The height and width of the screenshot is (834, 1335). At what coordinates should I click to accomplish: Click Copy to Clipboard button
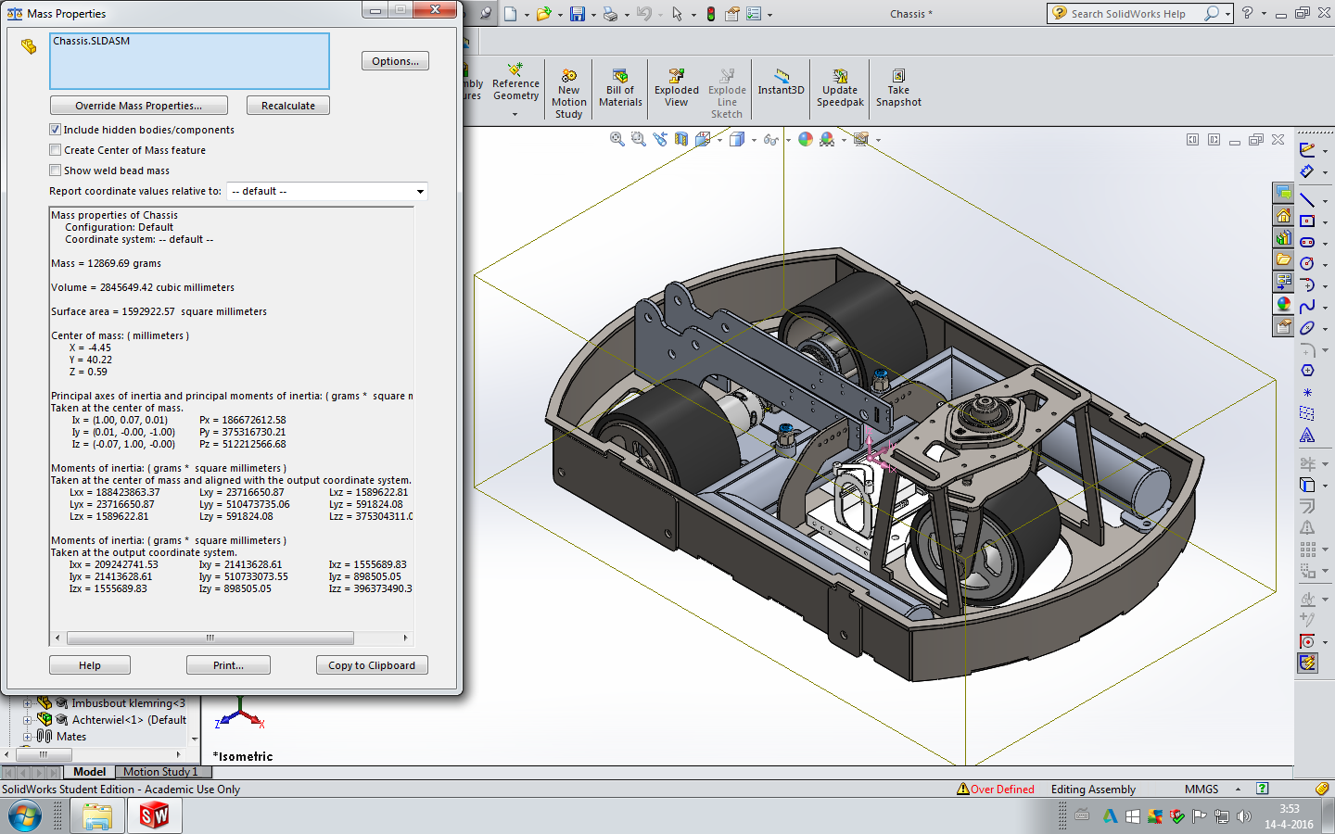click(372, 665)
